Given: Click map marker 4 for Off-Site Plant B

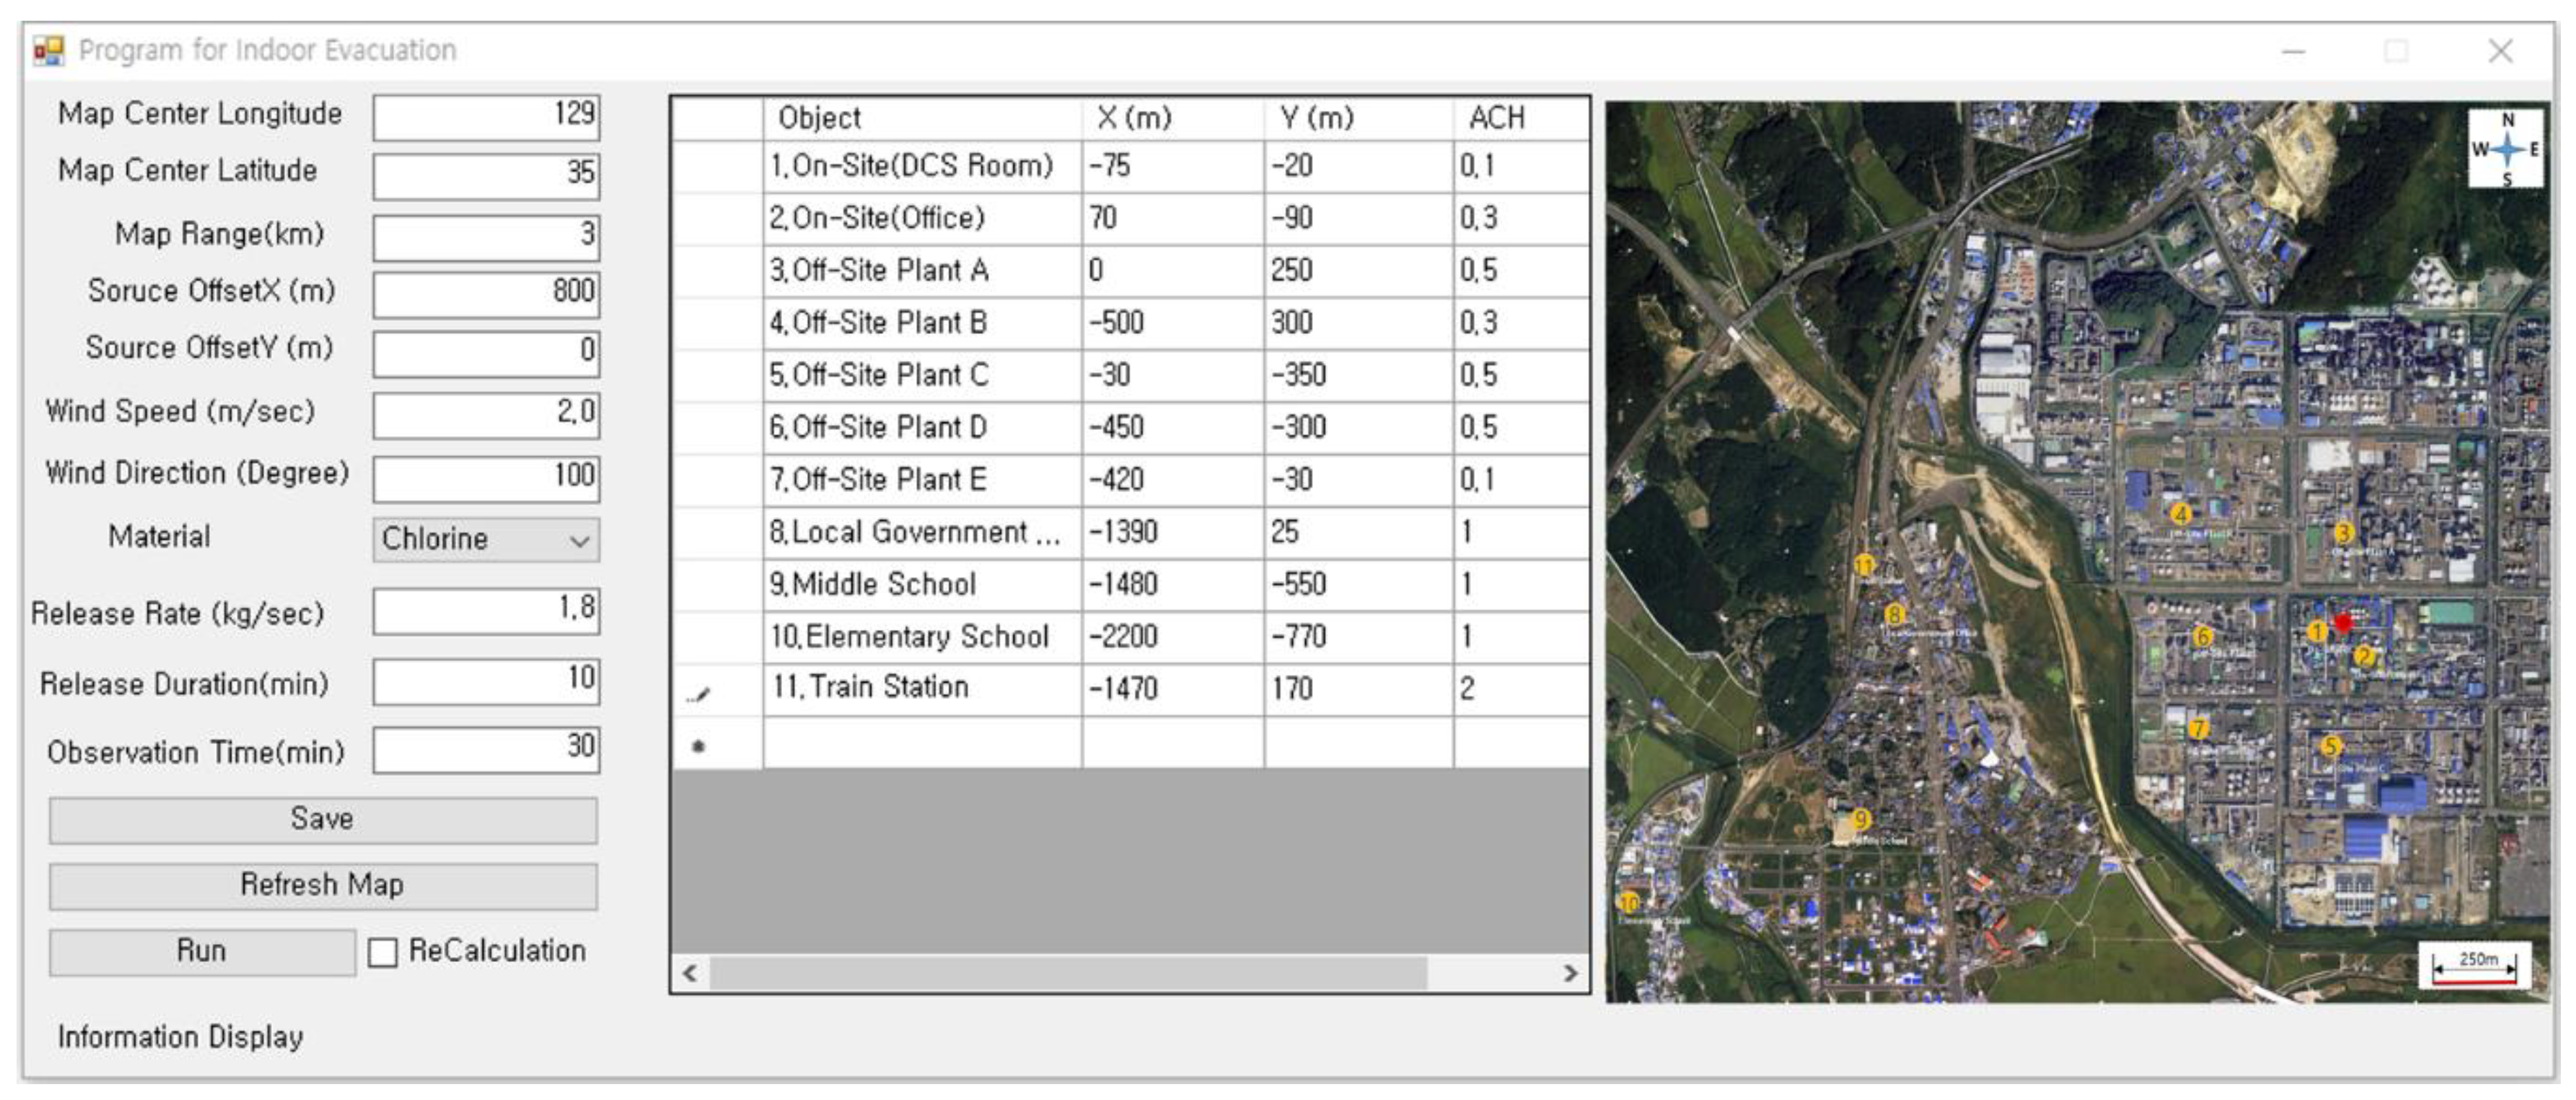Looking at the screenshot, I should click(2181, 514).
